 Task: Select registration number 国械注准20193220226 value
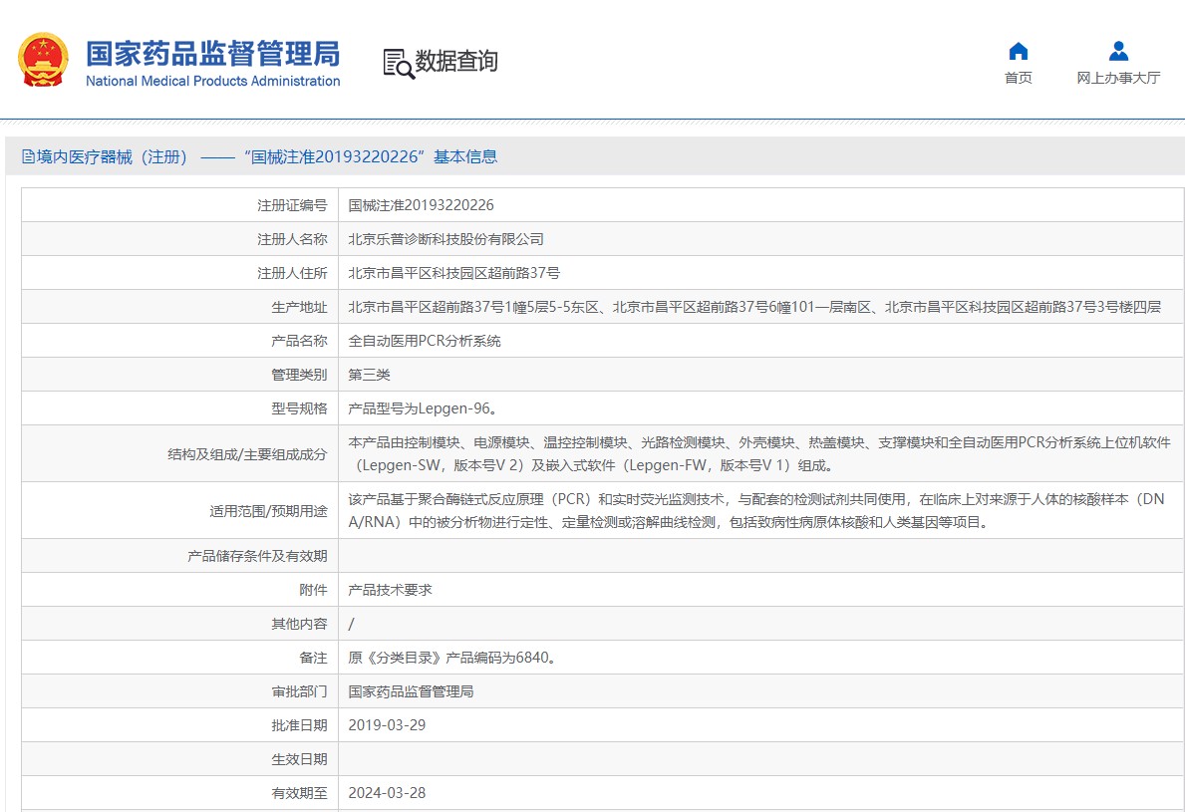421,205
